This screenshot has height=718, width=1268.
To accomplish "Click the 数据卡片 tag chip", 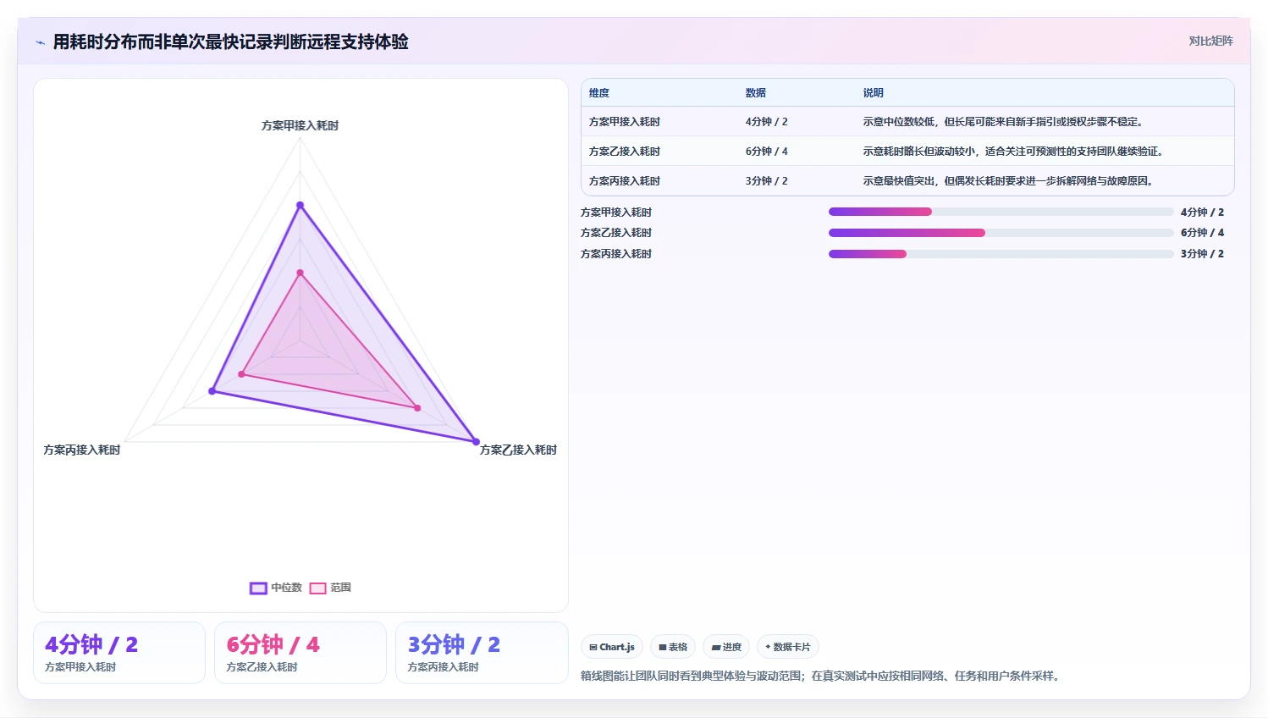I will click(788, 647).
